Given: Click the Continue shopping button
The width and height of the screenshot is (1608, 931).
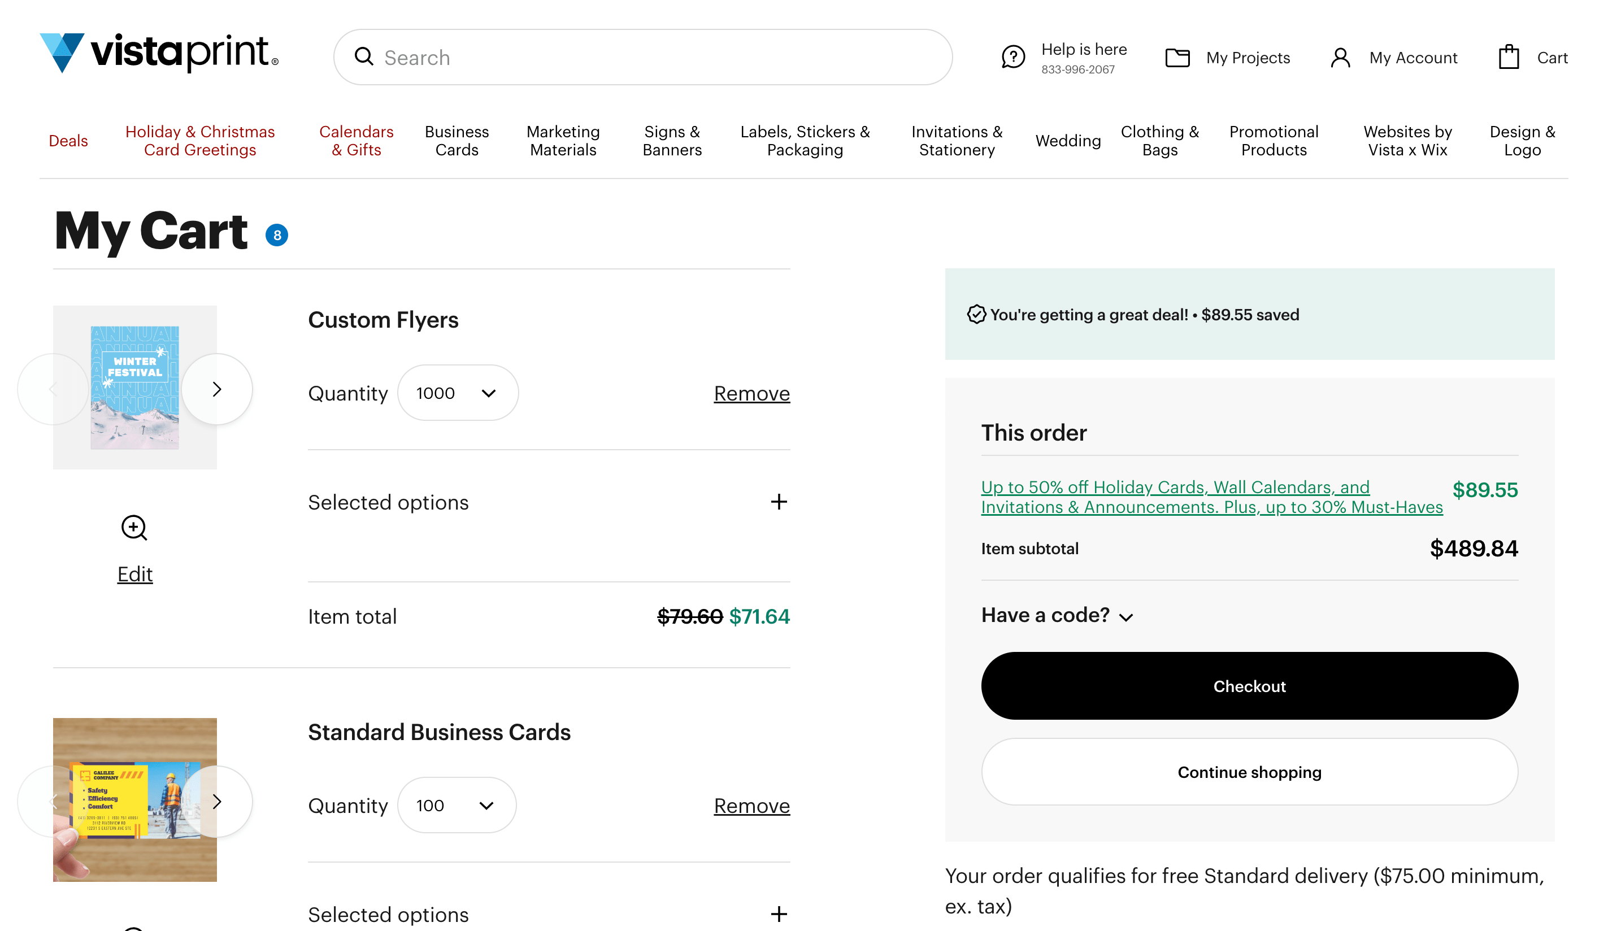Looking at the screenshot, I should [1249, 772].
